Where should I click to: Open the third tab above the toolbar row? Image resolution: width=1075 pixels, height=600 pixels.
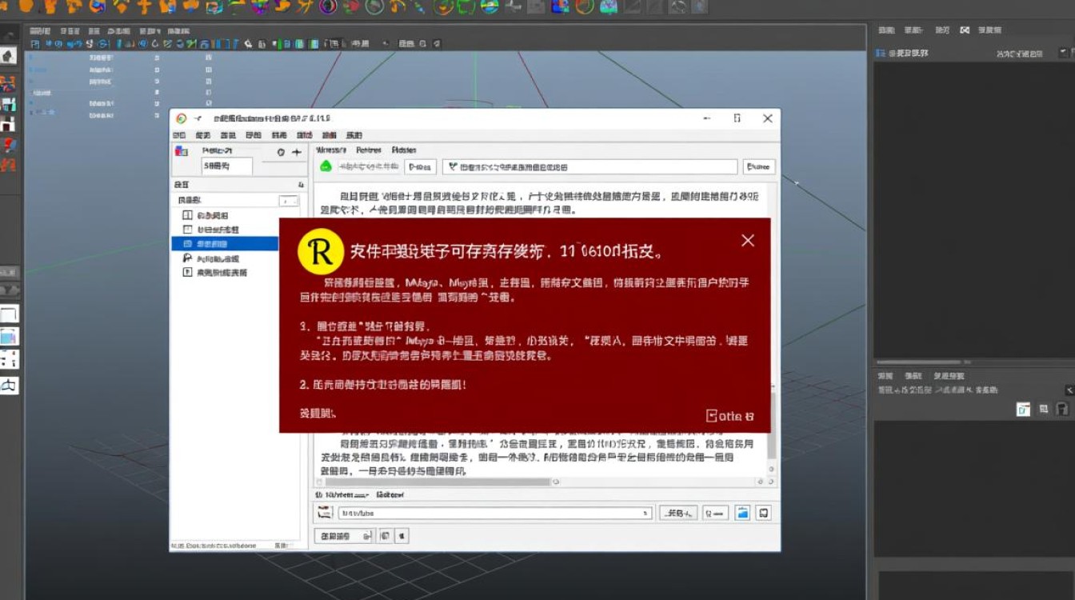(404, 150)
